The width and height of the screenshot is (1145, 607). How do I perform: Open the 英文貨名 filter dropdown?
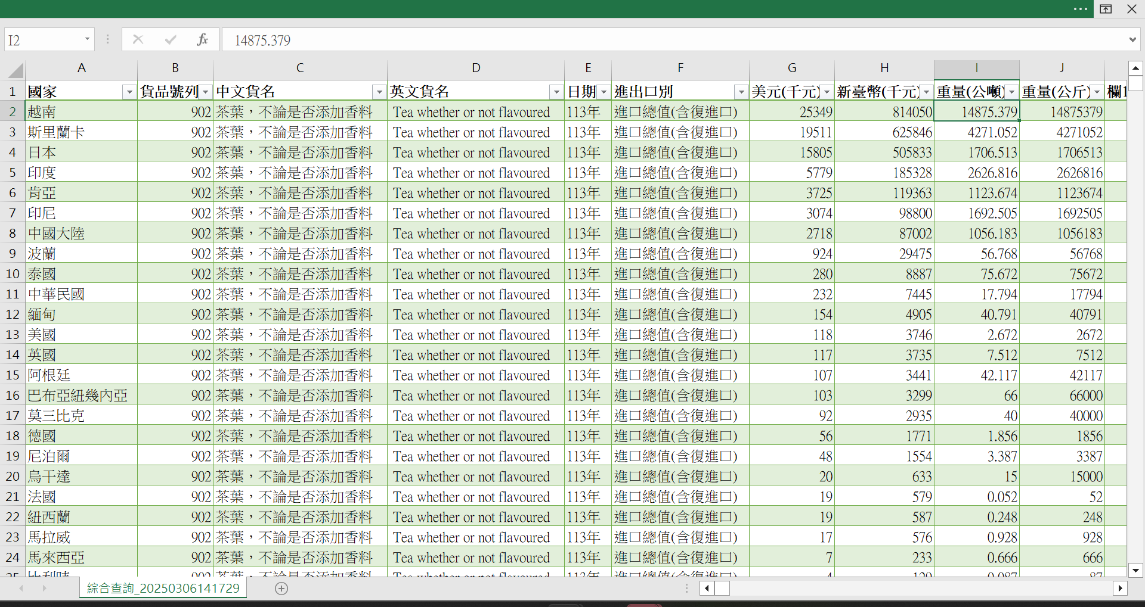(x=556, y=92)
